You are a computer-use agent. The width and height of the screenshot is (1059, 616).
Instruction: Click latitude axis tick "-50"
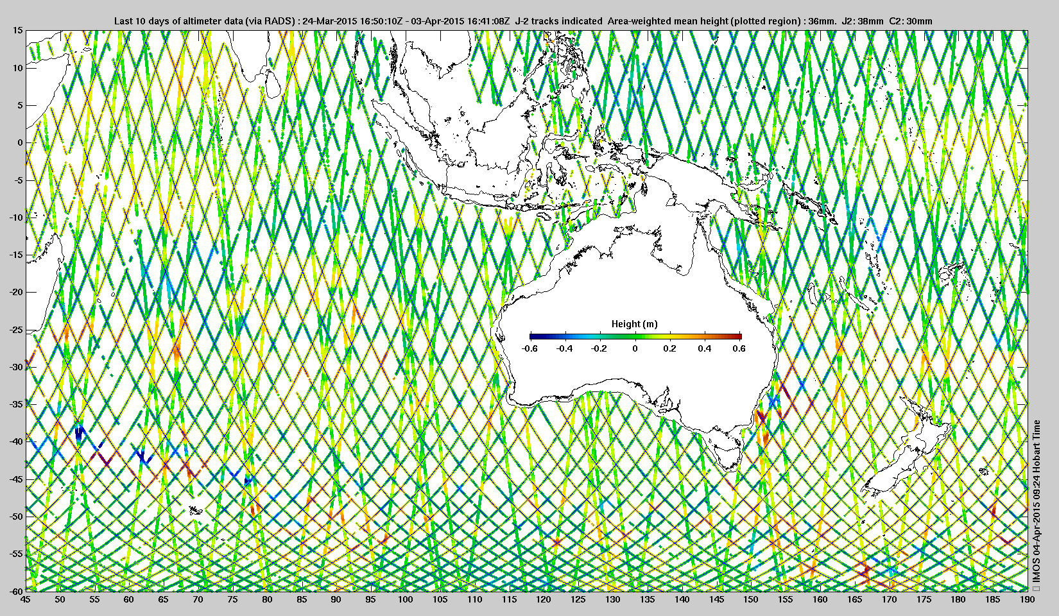pyautogui.click(x=17, y=517)
